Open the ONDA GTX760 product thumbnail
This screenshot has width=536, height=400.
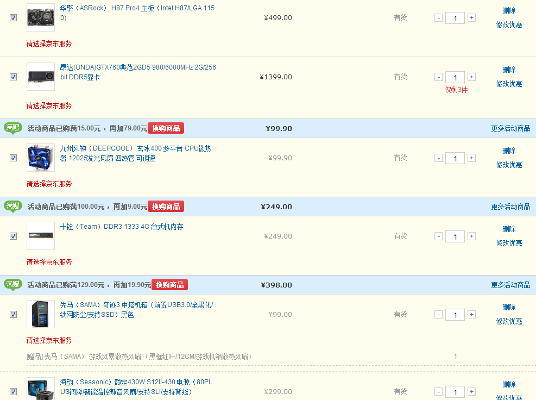click(x=41, y=77)
